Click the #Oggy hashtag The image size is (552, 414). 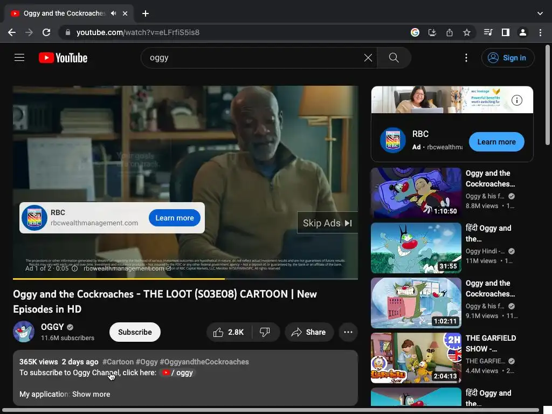pos(147,362)
